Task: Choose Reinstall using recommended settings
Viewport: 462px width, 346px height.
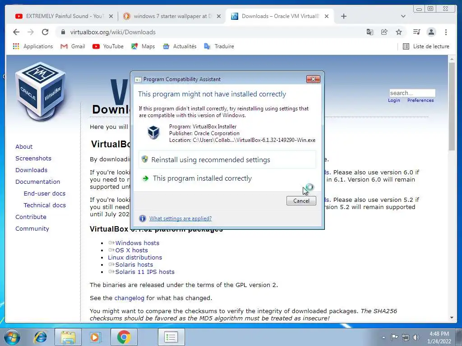Action: coord(227,159)
